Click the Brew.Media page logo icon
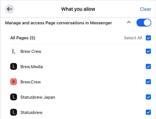Viewport: 156px width, 119px height. (x=14, y=66)
